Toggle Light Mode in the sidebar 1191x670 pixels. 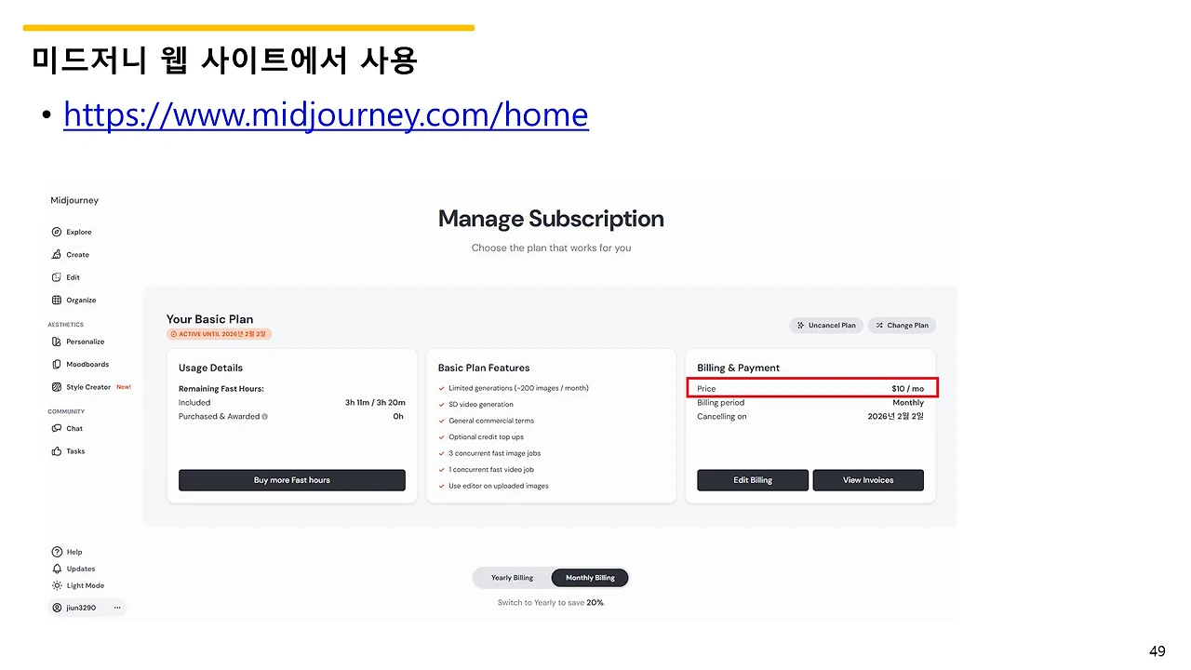pyautogui.click(x=79, y=585)
